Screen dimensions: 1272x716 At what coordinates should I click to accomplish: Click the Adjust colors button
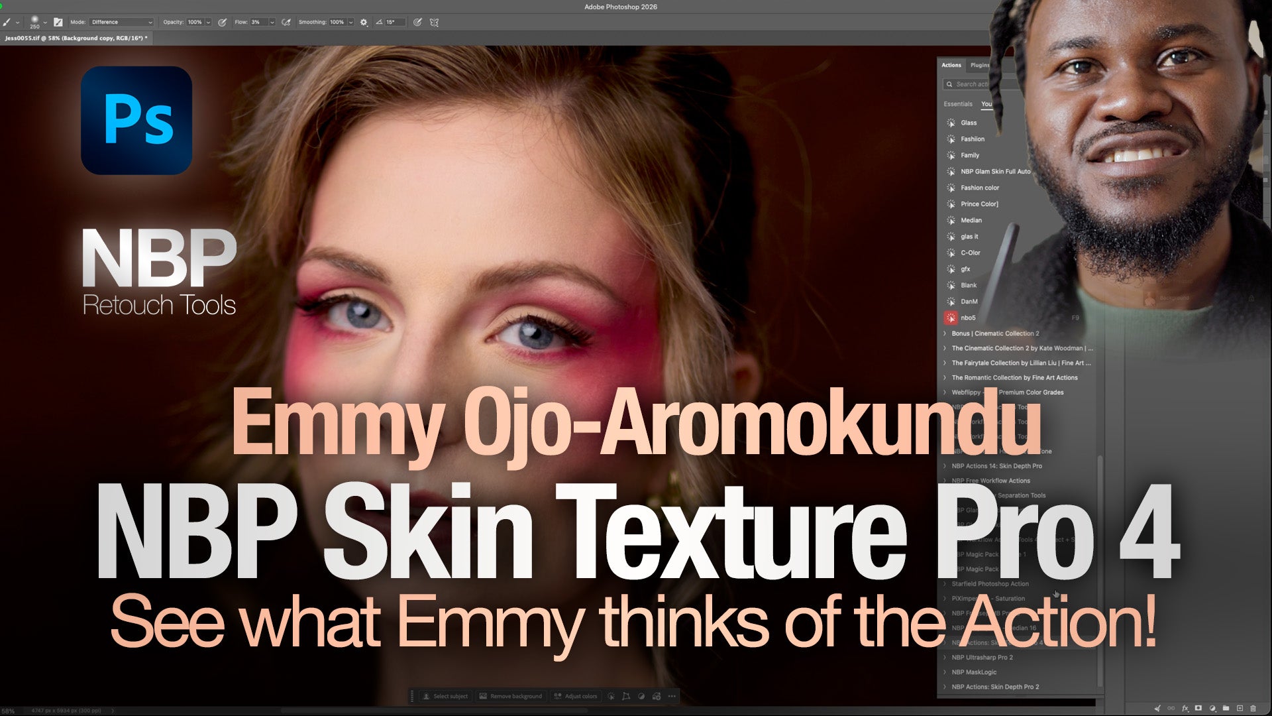575,696
